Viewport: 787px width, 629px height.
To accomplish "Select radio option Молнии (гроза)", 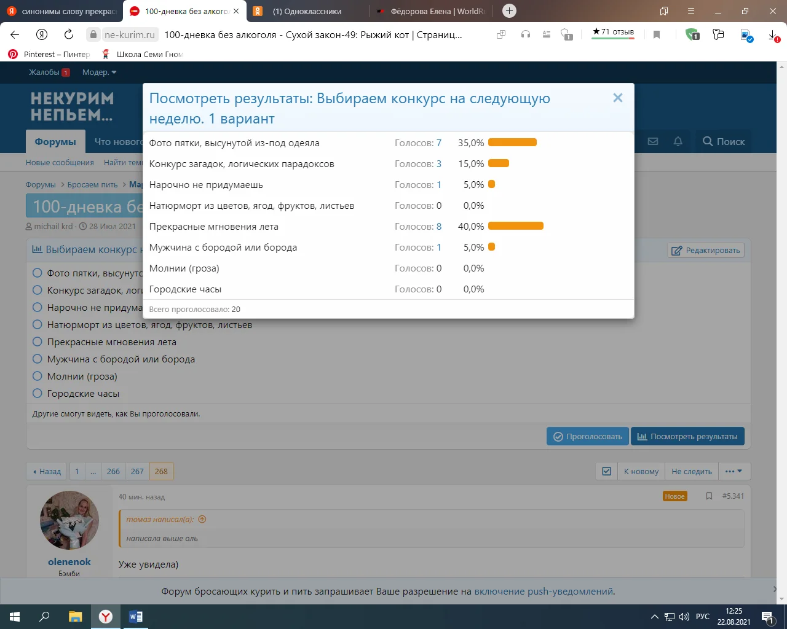I will (38, 376).
